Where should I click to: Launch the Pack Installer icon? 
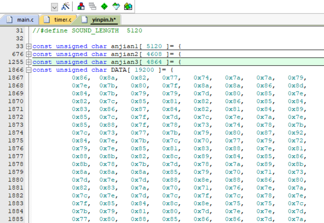128,6
